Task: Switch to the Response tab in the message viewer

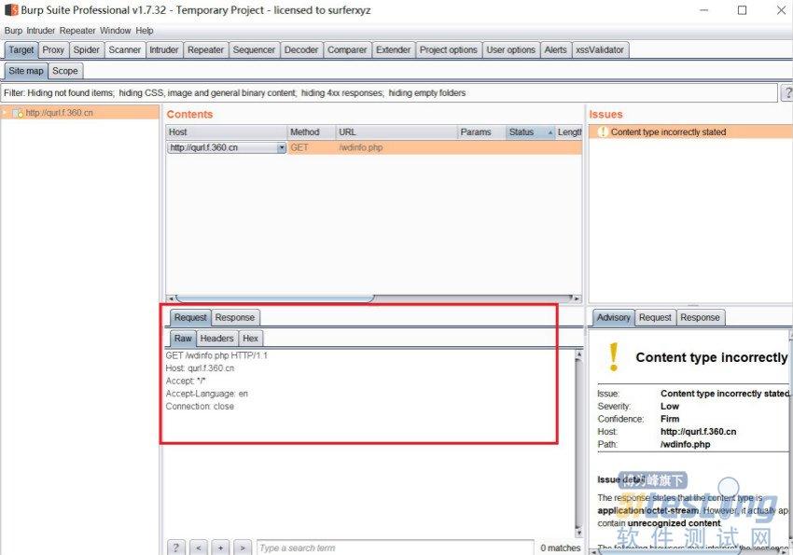Action: pos(234,316)
